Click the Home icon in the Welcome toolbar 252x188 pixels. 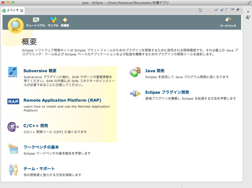(200, 10)
